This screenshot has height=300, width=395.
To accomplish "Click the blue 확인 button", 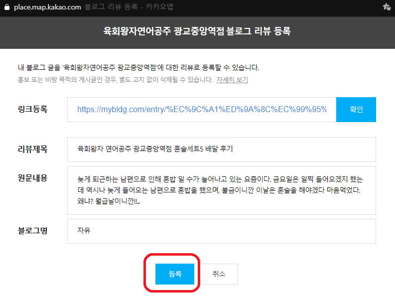I will [356, 110].
